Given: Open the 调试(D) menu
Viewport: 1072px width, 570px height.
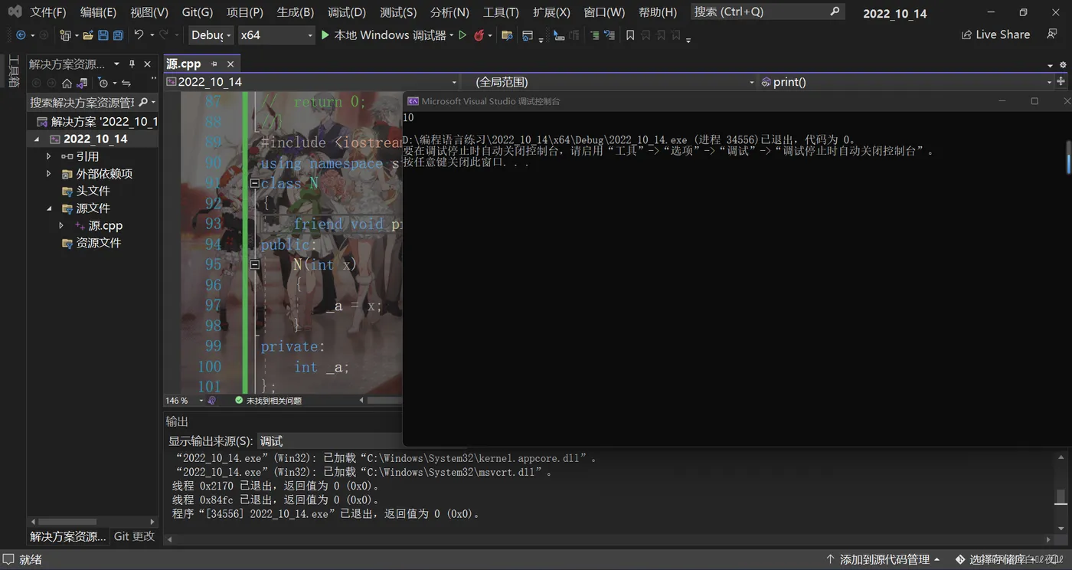Looking at the screenshot, I should point(347,12).
